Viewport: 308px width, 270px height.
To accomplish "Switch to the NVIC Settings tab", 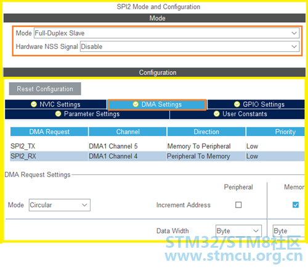I will tap(55, 104).
